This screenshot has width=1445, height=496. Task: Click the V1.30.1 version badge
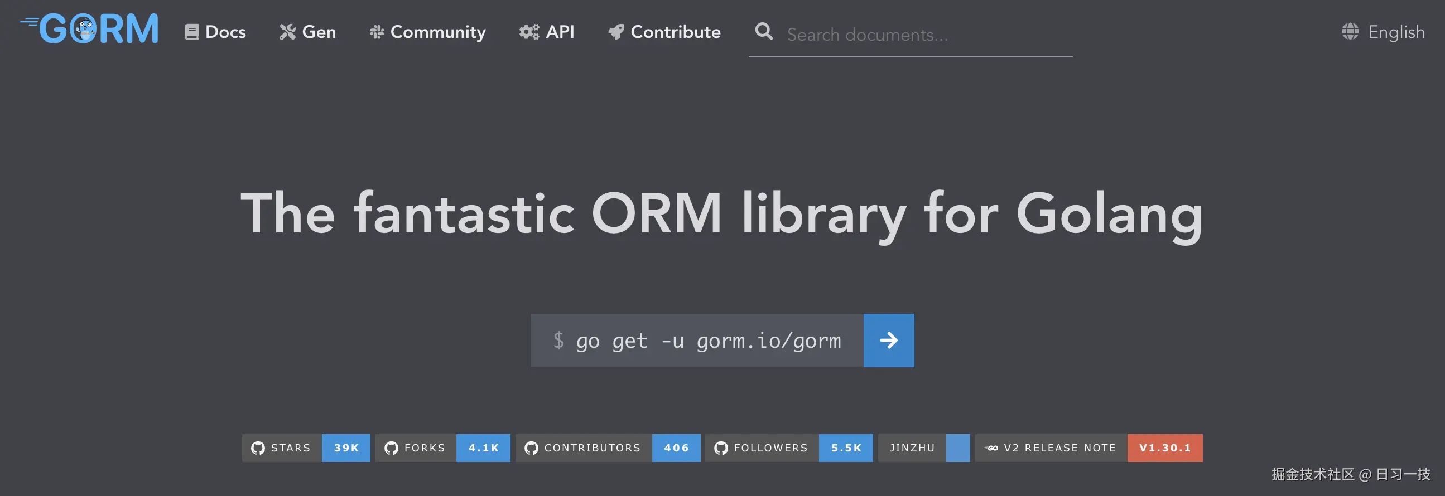(1165, 448)
